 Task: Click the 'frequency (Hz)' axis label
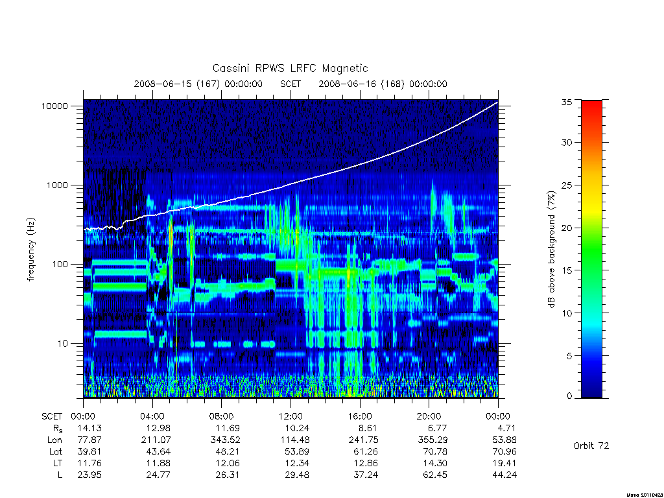pyautogui.click(x=31, y=250)
